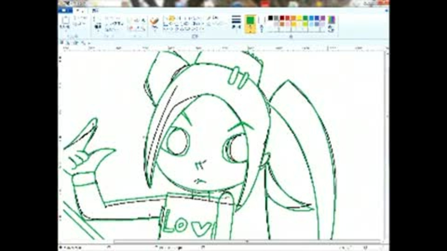Screen dimensions: 447x251
Task: Open the shape Outline dropdown
Action: (213, 18)
